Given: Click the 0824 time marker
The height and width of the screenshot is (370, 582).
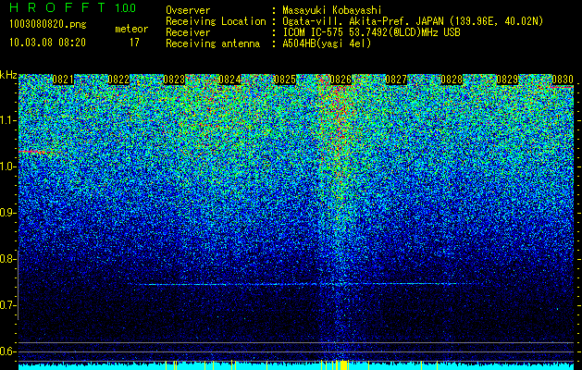Looking at the screenshot, I should pos(229,80).
